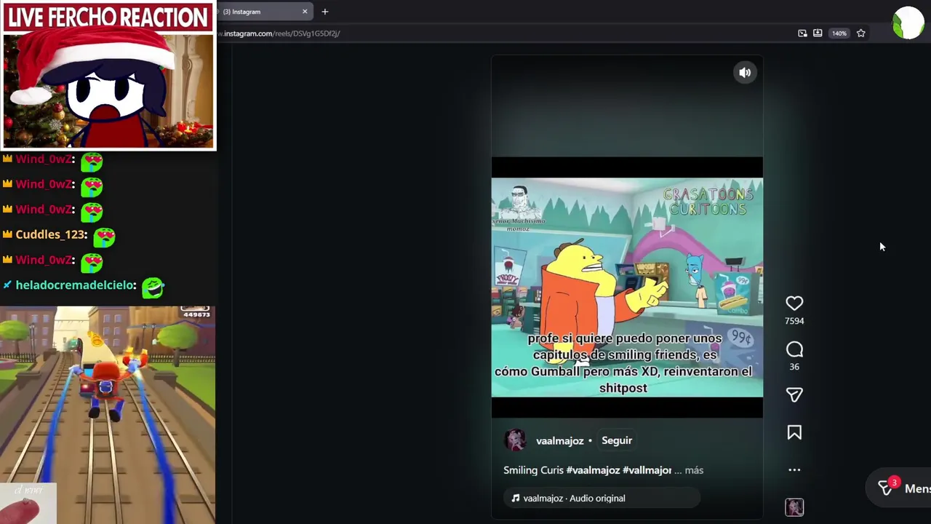Open vaalmajoz profile avatar
931x524 pixels.
(515, 440)
